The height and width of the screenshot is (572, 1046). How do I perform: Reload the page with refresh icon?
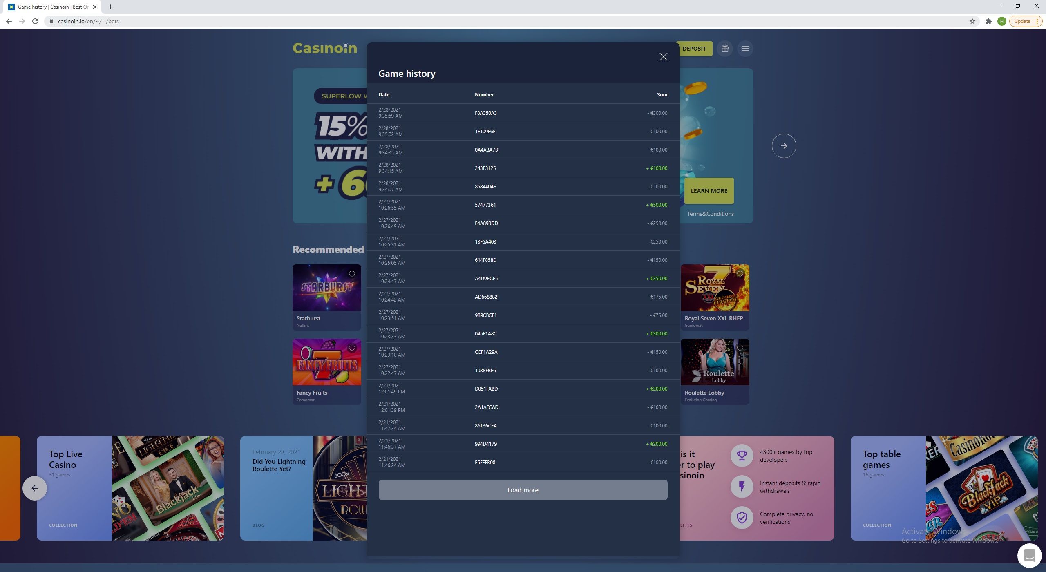[x=35, y=21]
